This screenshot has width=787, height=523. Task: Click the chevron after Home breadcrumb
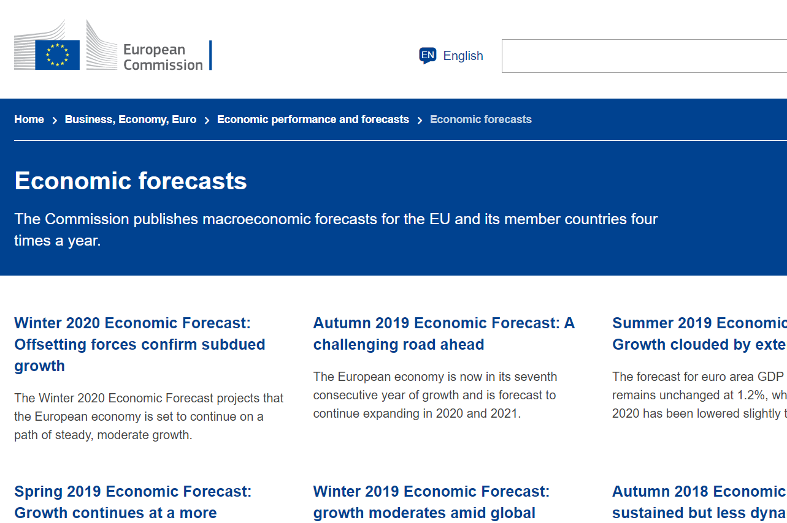(x=55, y=120)
